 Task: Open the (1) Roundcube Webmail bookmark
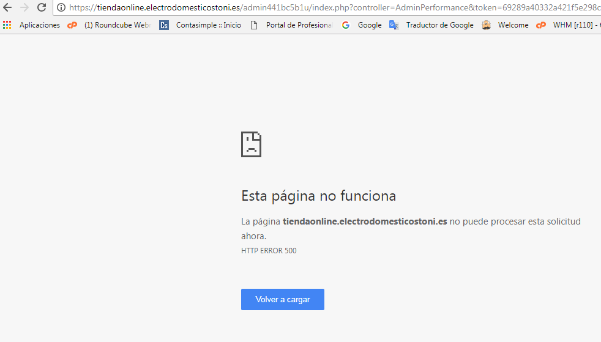118,25
